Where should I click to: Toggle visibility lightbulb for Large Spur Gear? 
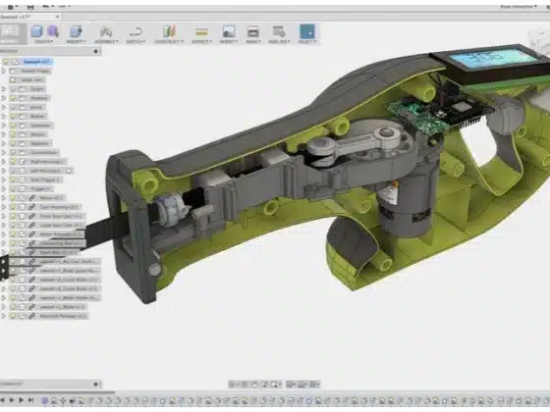pyautogui.click(x=13, y=226)
